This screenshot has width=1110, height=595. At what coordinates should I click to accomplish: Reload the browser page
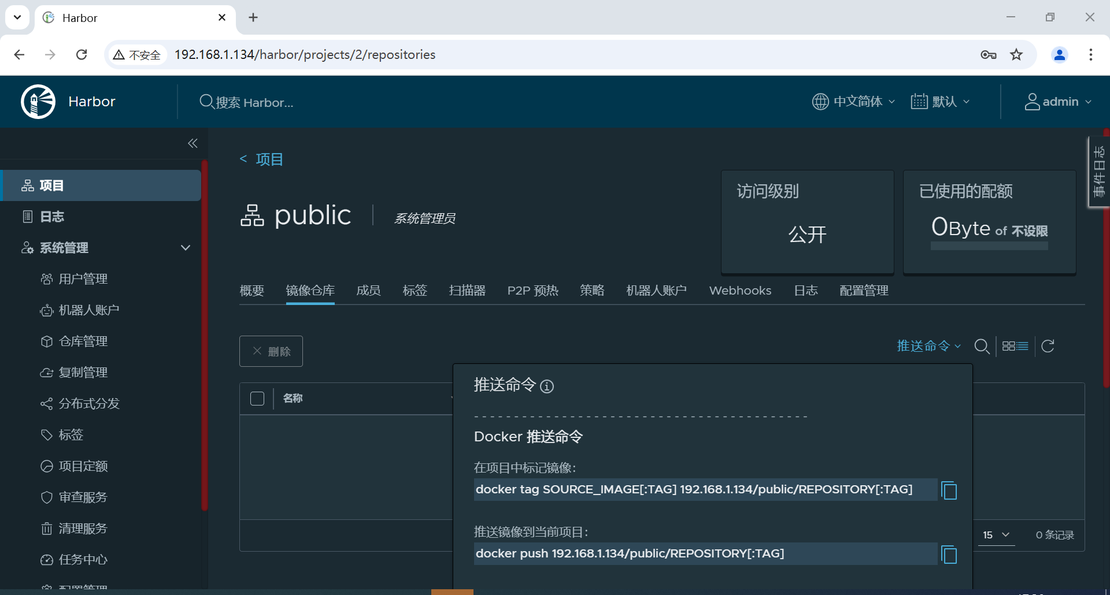(82, 55)
